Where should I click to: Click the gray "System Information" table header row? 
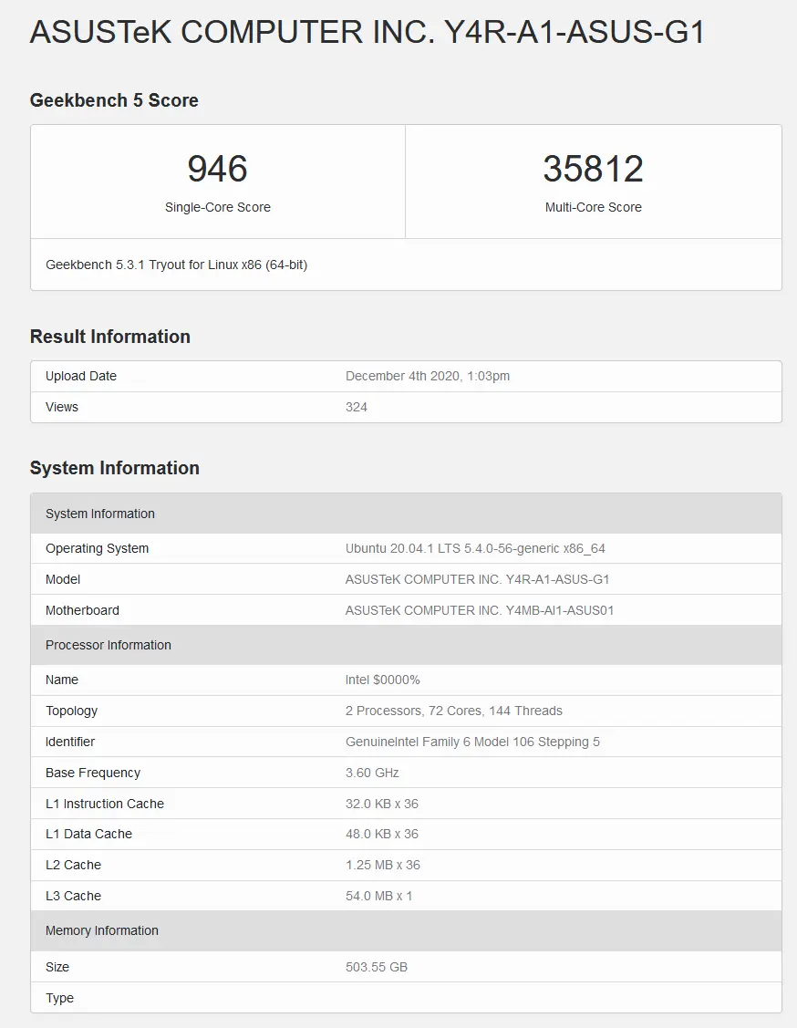pyautogui.click(x=407, y=514)
